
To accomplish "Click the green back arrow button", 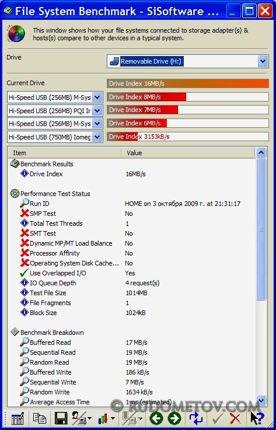I will click(x=156, y=418).
